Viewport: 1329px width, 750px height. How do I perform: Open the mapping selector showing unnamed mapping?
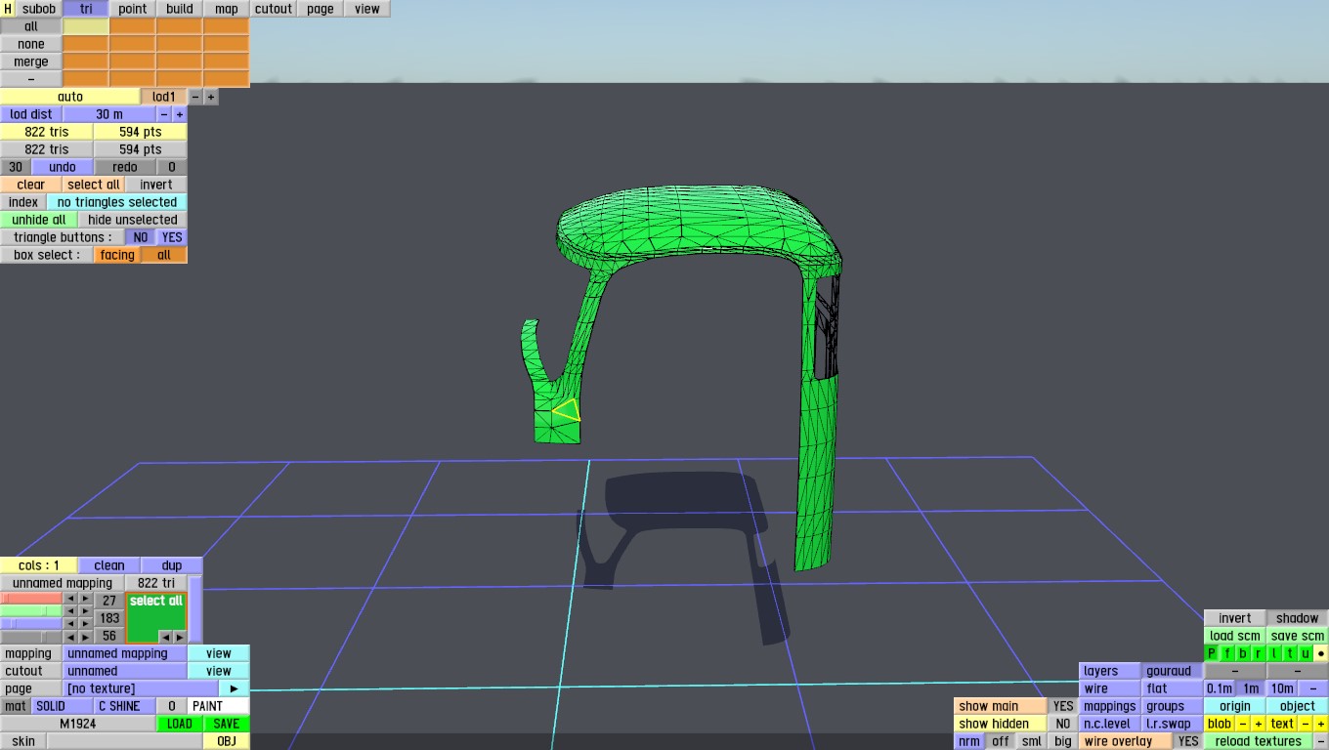(125, 653)
